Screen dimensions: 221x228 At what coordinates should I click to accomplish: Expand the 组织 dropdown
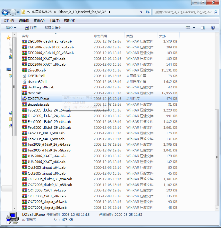tap(11, 28)
